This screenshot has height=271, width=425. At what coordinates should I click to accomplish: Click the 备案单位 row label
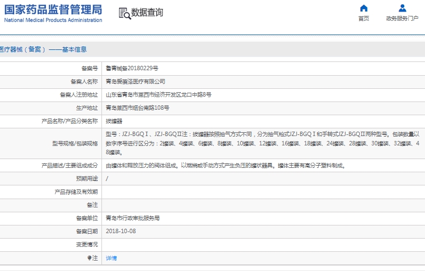87,218
